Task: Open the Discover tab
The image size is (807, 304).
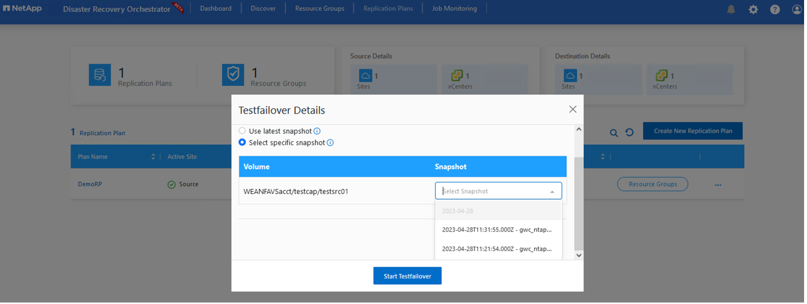Action: (264, 9)
